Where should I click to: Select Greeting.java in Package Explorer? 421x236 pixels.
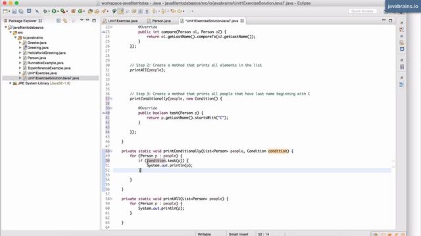tap(38, 48)
